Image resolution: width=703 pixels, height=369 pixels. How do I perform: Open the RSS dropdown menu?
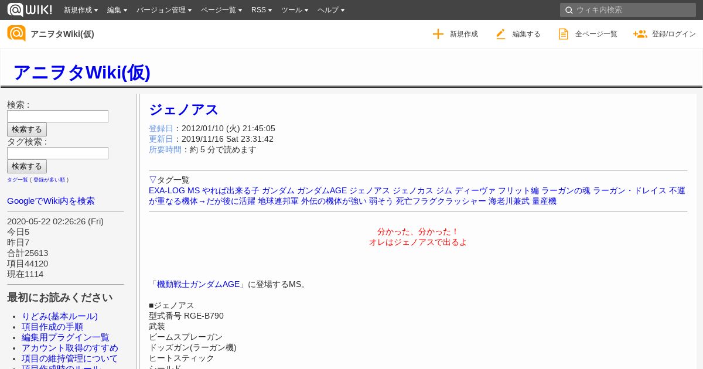[262, 10]
